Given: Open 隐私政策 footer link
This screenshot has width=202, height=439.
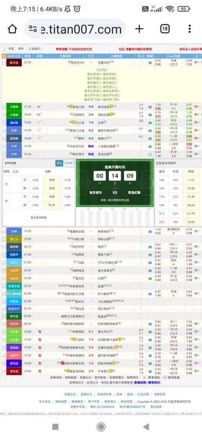Looking at the screenshot, I should click(x=61, y=402).
